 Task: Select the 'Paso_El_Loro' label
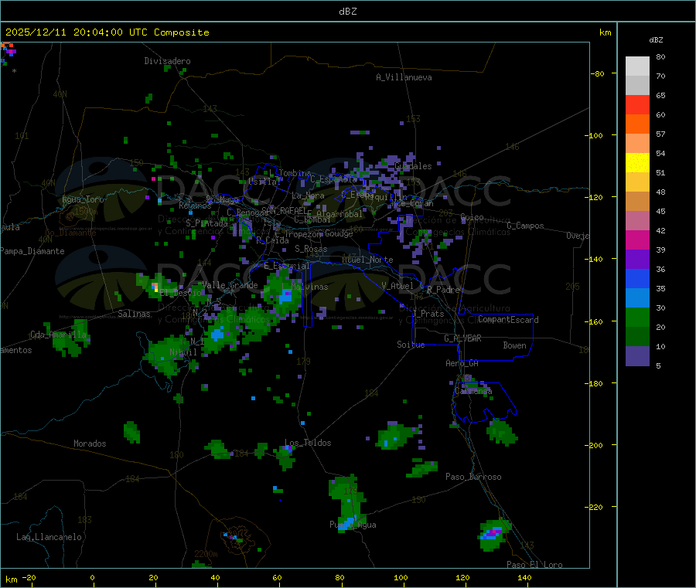(534, 565)
